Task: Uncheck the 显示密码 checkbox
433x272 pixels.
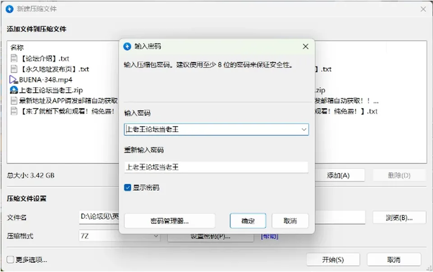Action: click(128, 188)
